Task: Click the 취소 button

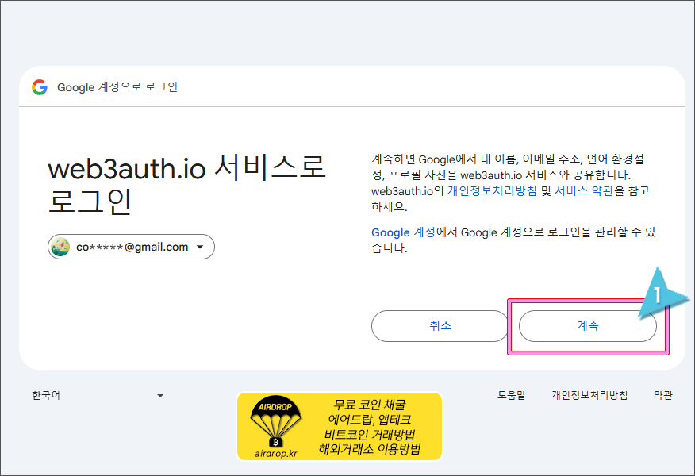Action: pyautogui.click(x=440, y=326)
